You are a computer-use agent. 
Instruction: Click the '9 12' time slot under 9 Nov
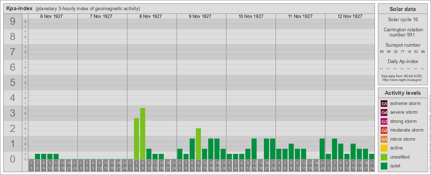pyautogui.click(x=198, y=166)
